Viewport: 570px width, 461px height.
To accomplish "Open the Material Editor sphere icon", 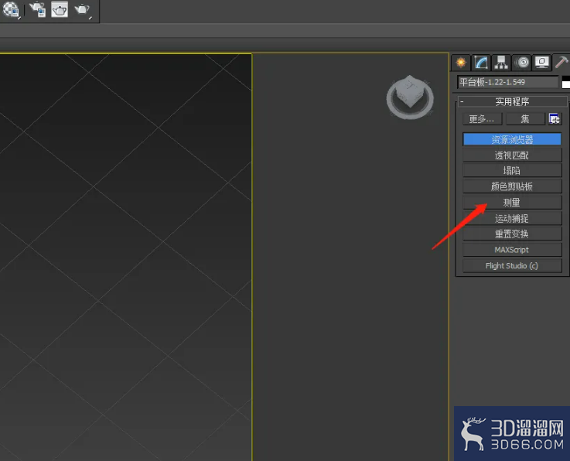I will [11, 9].
